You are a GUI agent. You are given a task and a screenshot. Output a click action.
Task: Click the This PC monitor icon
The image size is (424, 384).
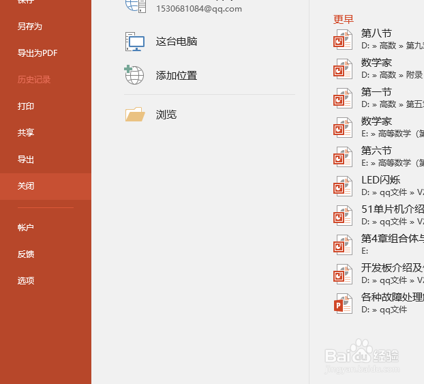click(x=135, y=42)
